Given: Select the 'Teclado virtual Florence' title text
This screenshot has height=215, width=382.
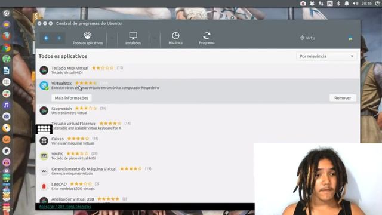Looking at the screenshot, I should 73,124.
